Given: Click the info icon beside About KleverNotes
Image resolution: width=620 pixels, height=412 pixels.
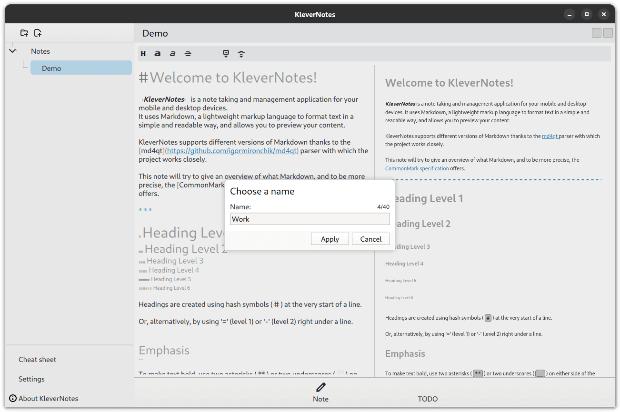Looking at the screenshot, I should pos(13,398).
